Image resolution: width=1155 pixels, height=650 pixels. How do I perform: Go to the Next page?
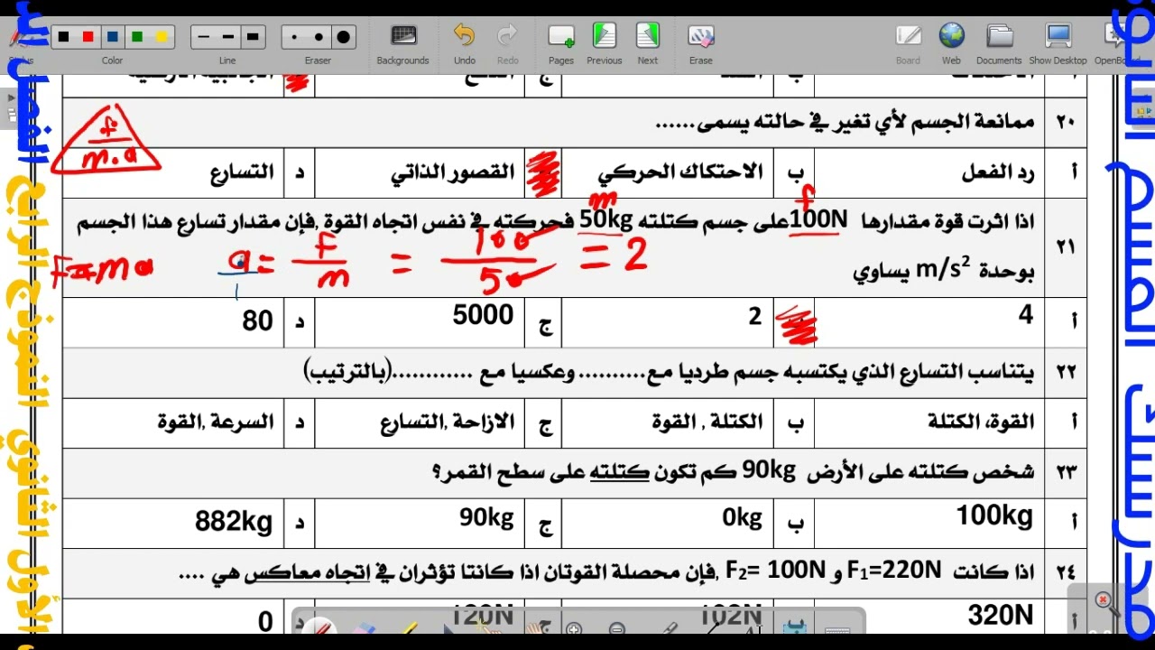point(648,44)
